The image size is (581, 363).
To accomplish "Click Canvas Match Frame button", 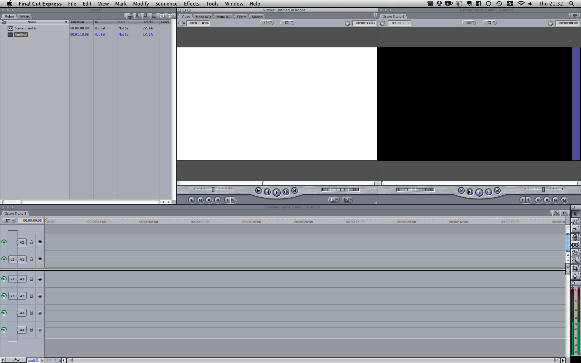I will point(564,200).
